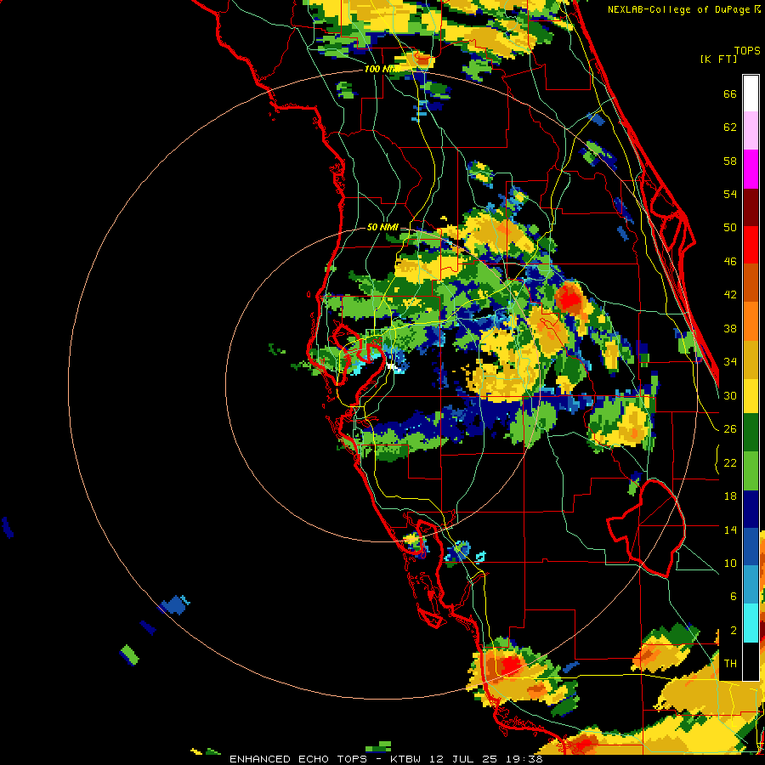Click the 66 legend value
Screen dimensions: 765x765
(730, 94)
